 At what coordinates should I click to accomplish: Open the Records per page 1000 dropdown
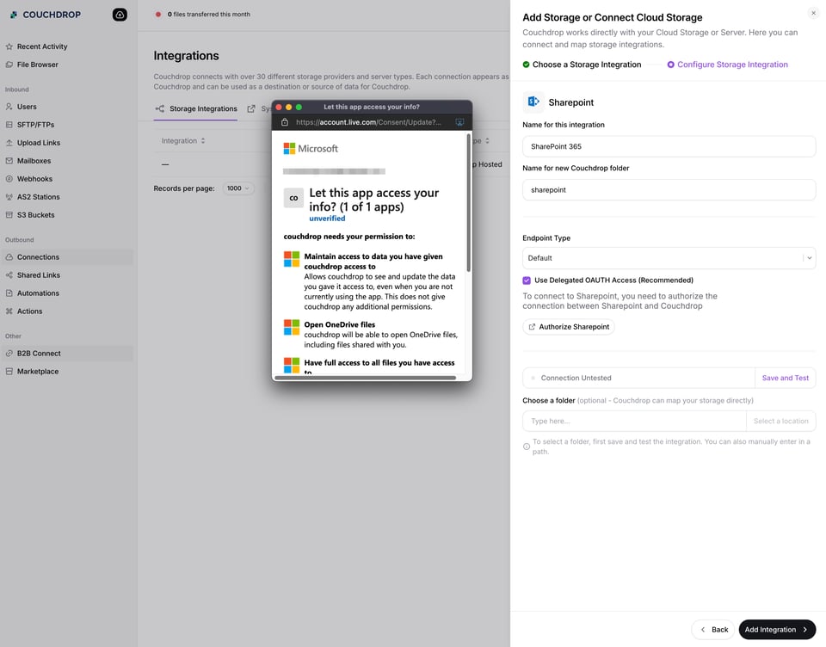[238, 188]
